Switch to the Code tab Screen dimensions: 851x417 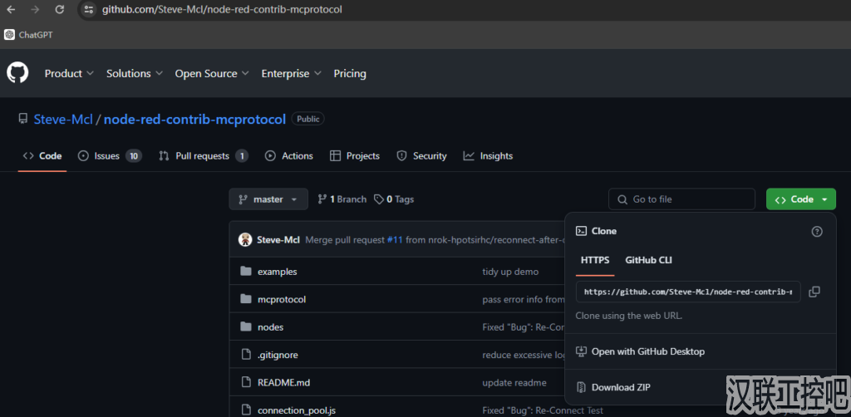point(42,155)
